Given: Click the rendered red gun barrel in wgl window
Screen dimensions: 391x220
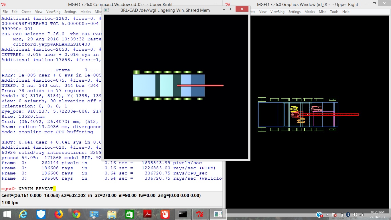Looking at the screenshot, I should [200, 85].
